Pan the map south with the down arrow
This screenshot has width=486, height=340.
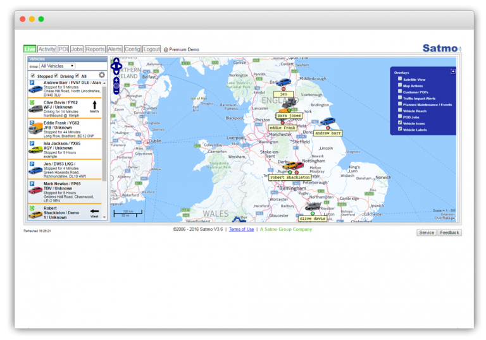click(x=116, y=72)
